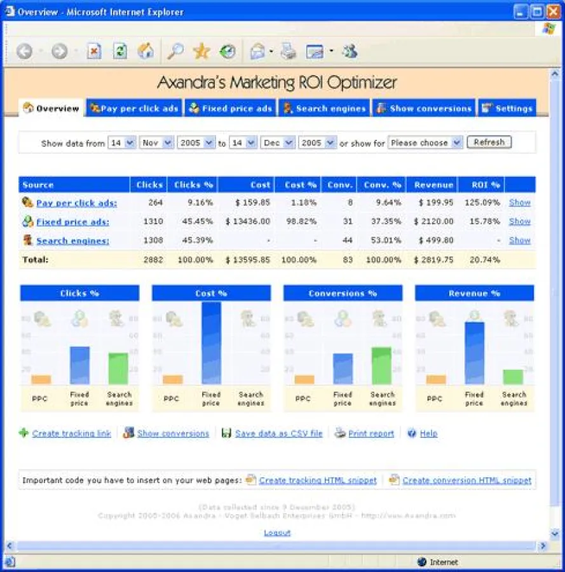Click Save data as CSV file link

coord(278,433)
